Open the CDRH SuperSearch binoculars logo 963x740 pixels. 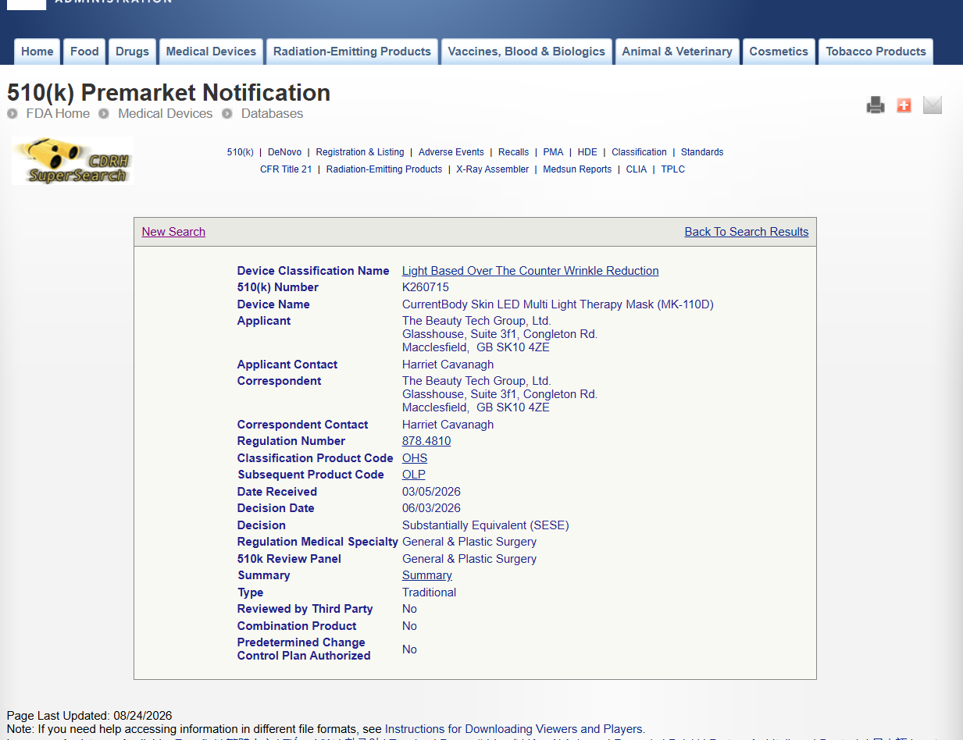click(x=73, y=161)
